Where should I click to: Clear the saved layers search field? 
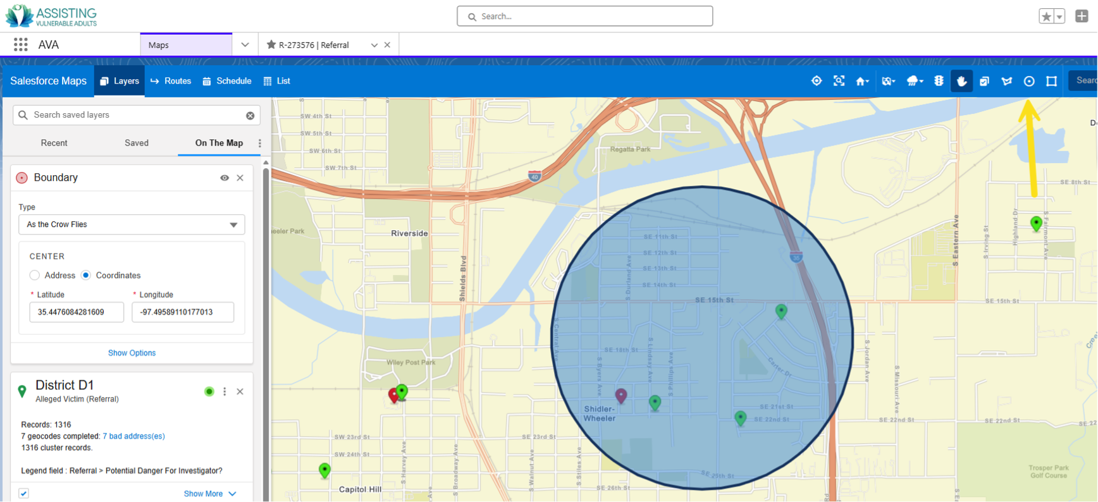coord(250,115)
